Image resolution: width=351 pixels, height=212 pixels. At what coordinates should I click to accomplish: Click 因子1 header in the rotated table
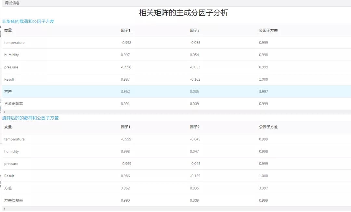pyautogui.click(x=125, y=127)
